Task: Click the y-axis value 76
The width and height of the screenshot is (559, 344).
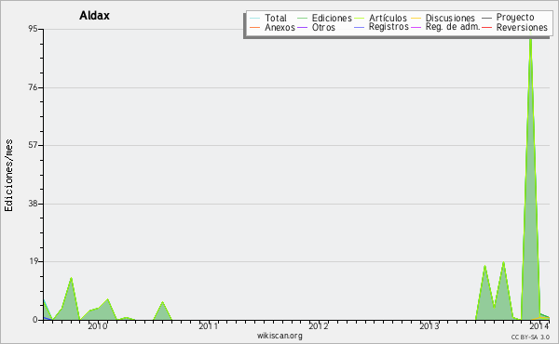Action: click(x=33, y=87)
